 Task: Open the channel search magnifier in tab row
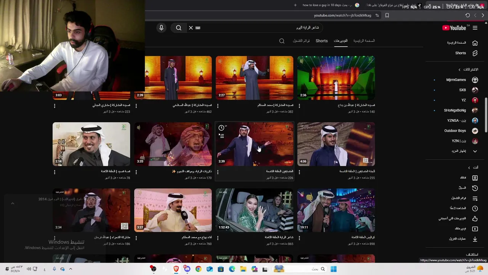(282, 41)
